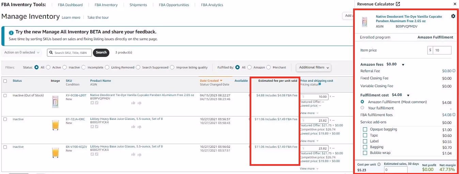Select checkbox for SKU 87-7ZJA-I0KC row

[x=5, y=120]
